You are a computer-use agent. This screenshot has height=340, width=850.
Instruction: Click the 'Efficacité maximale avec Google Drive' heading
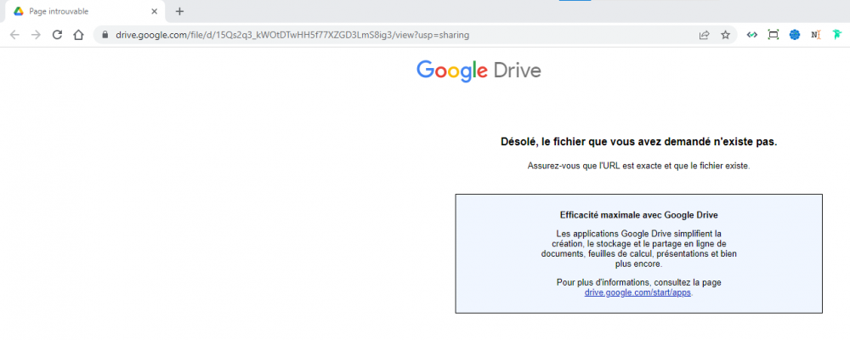638,215
